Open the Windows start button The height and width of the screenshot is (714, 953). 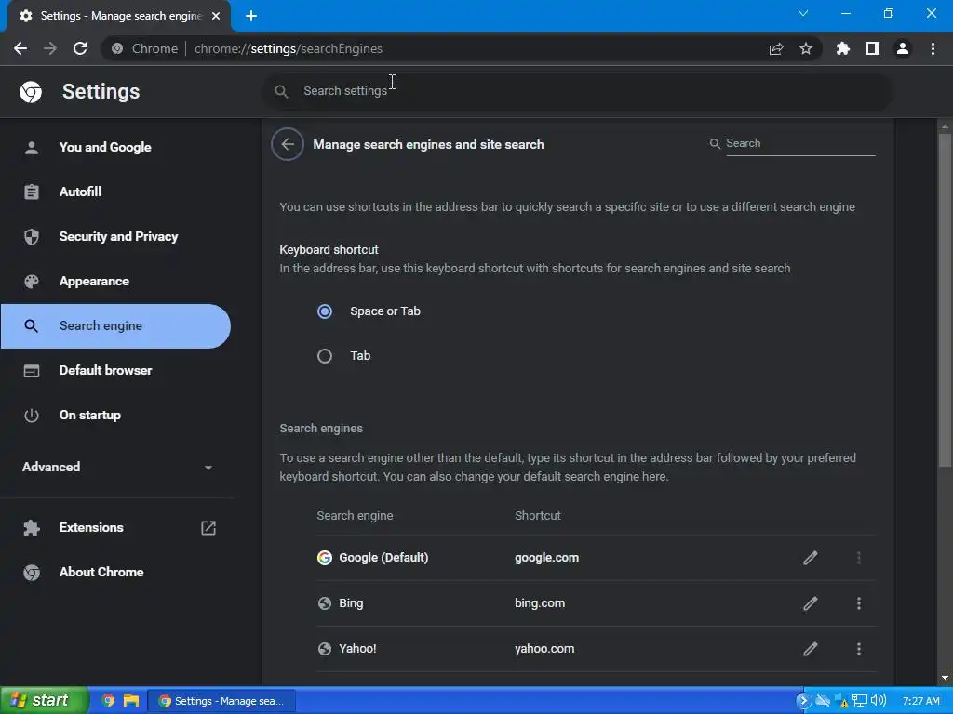pyautogui.click(x=43, y=700)
